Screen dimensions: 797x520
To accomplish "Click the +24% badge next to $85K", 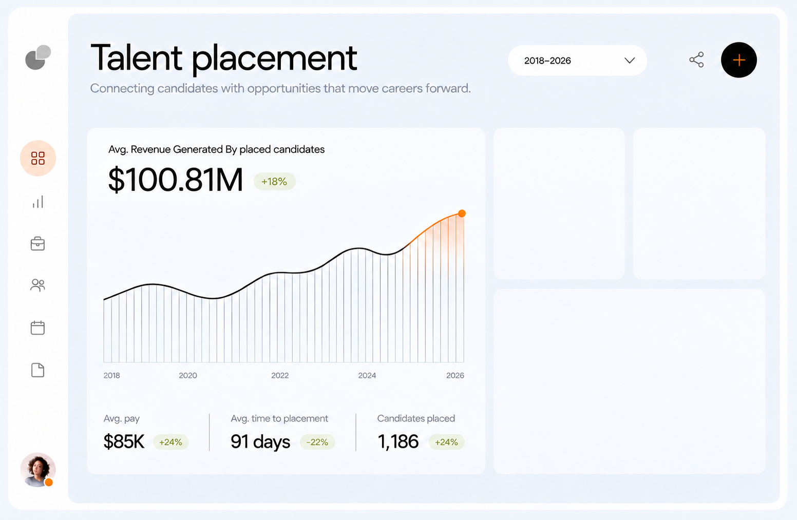I will click(x=171, y=442).
